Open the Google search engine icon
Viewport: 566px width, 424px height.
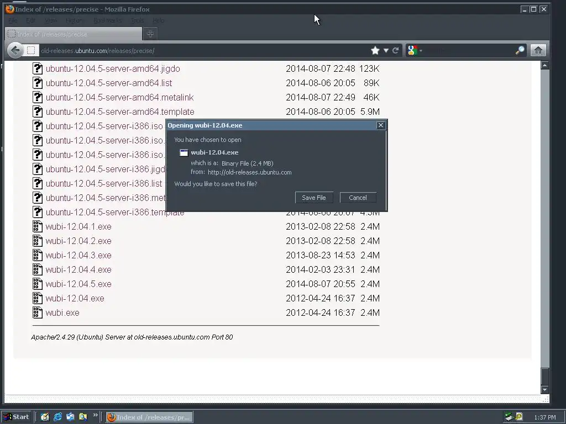click(412, 50)
